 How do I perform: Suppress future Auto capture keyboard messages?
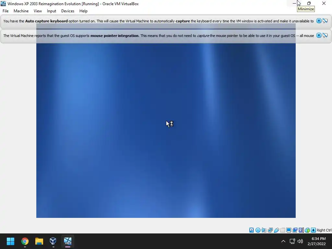325,21
